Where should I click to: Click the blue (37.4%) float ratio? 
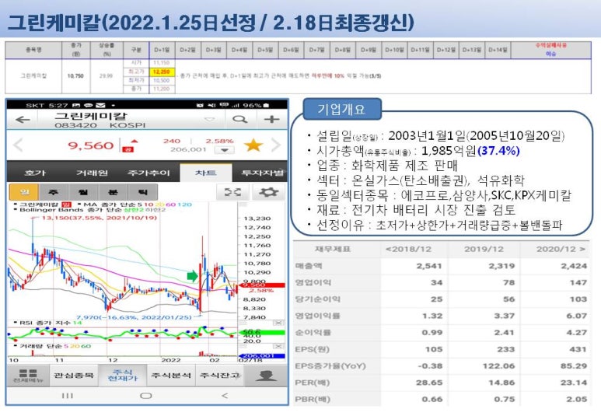(498, 151)
